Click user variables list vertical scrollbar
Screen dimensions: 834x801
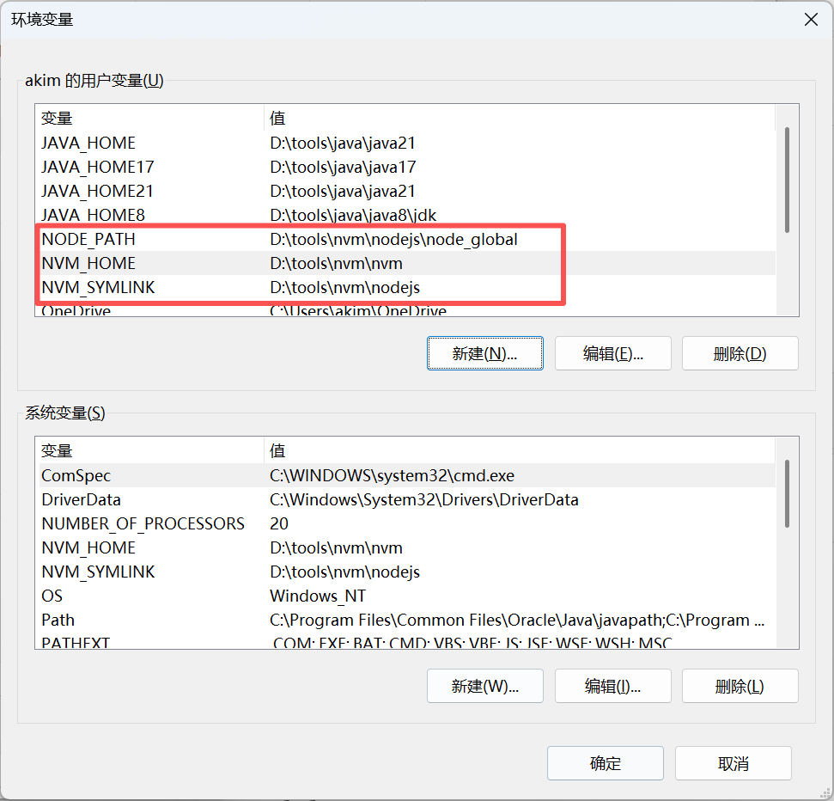(787, 180)
